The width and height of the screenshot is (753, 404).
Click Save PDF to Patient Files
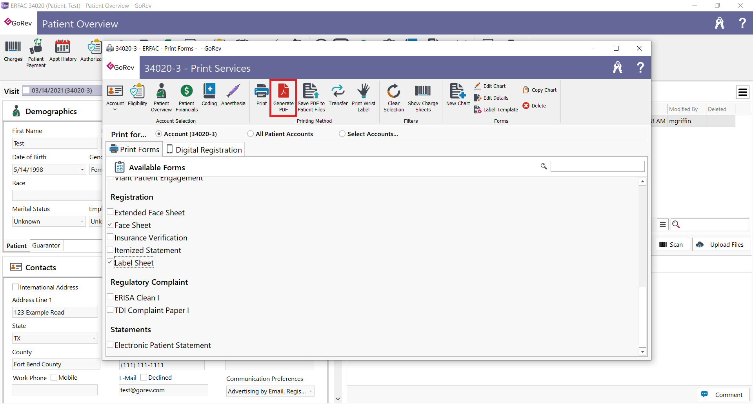[x=311, y=98]
